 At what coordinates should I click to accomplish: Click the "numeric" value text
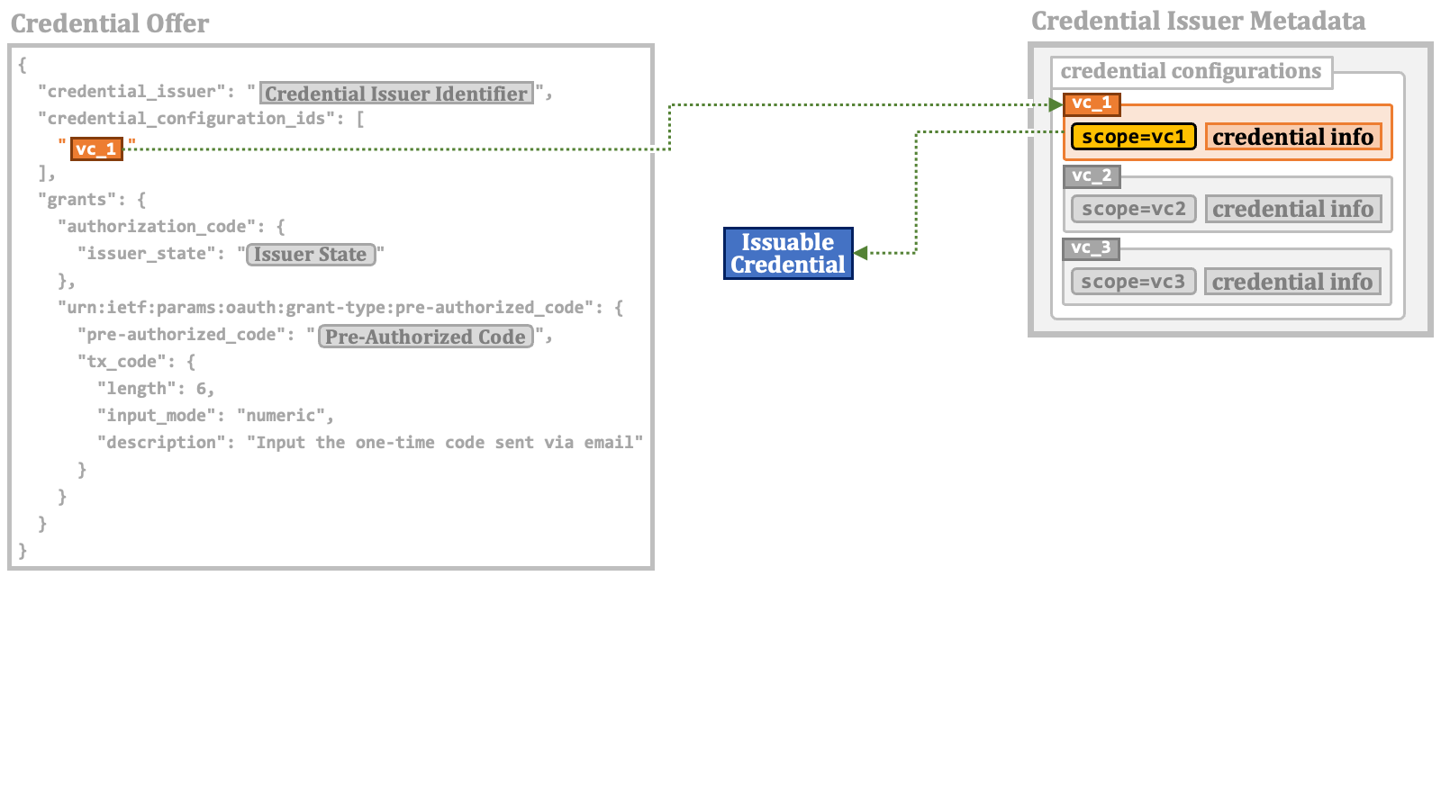pyautogui.click(x=280, y=416)
